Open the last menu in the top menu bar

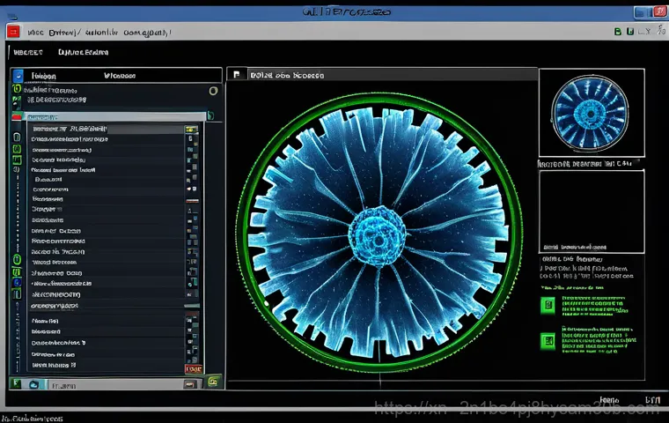(x=147, y=33)
